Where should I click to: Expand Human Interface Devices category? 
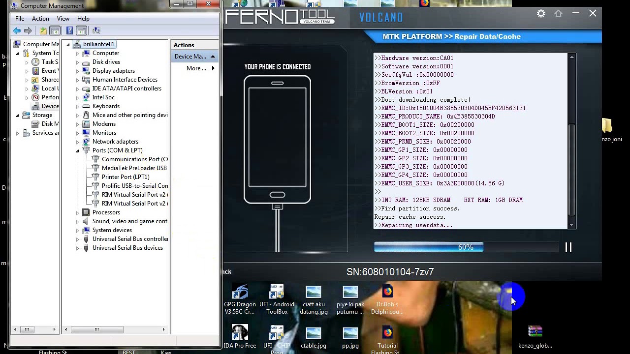coord(77,80)
